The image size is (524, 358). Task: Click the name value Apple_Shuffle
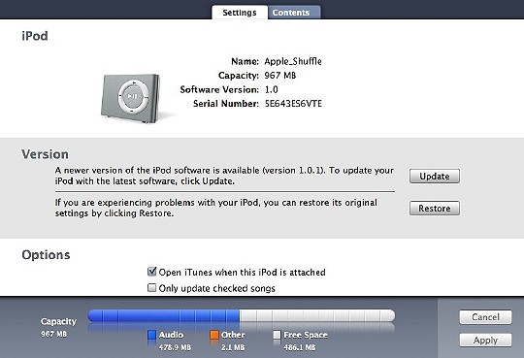293,61
